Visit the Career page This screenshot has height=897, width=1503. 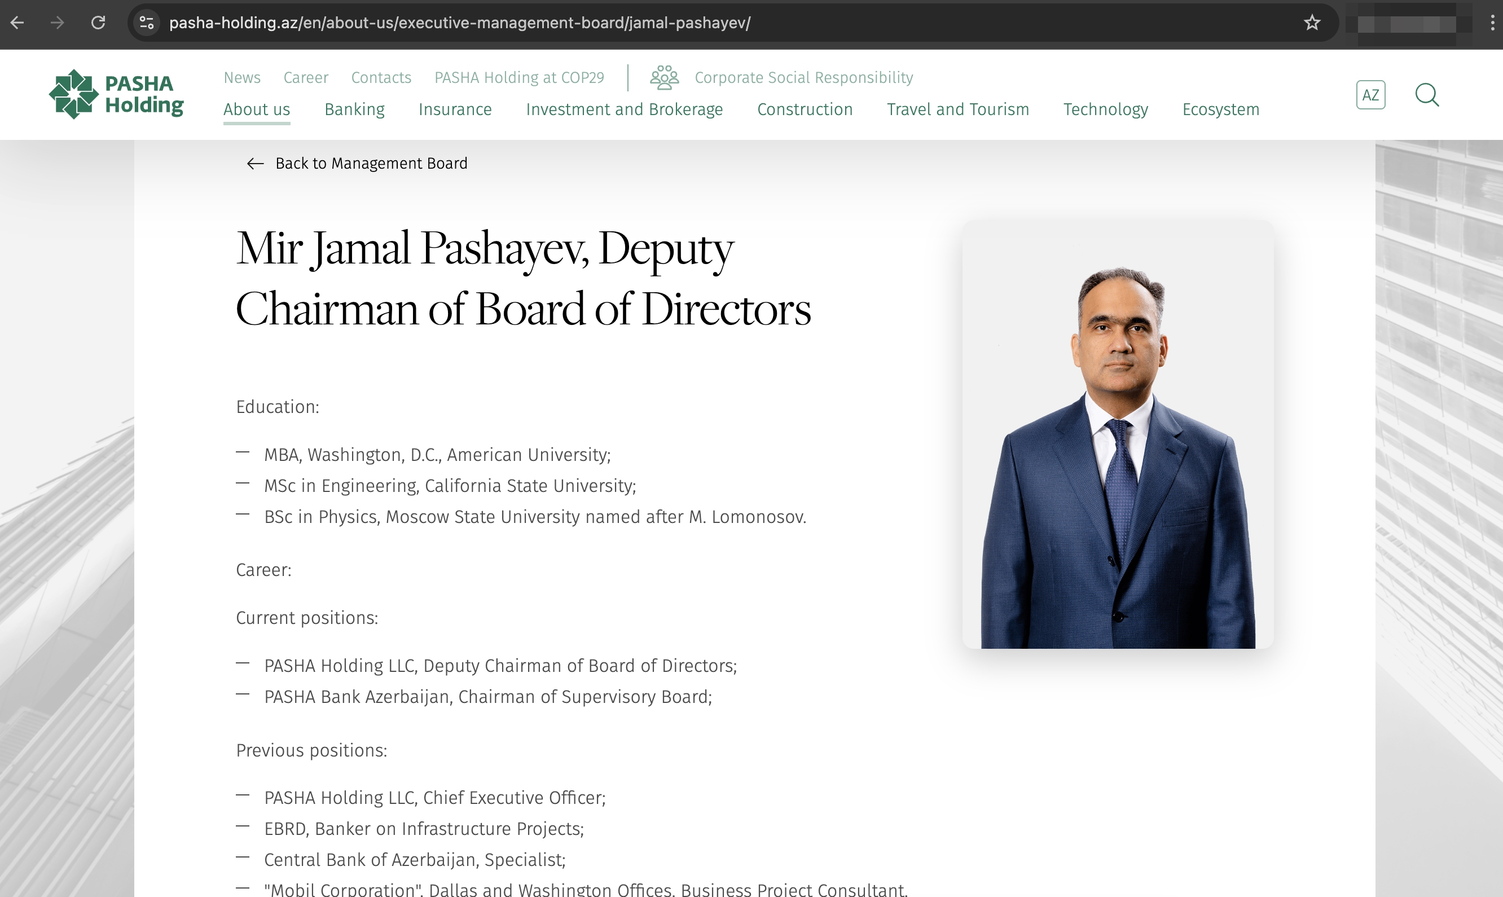point(306,77)
